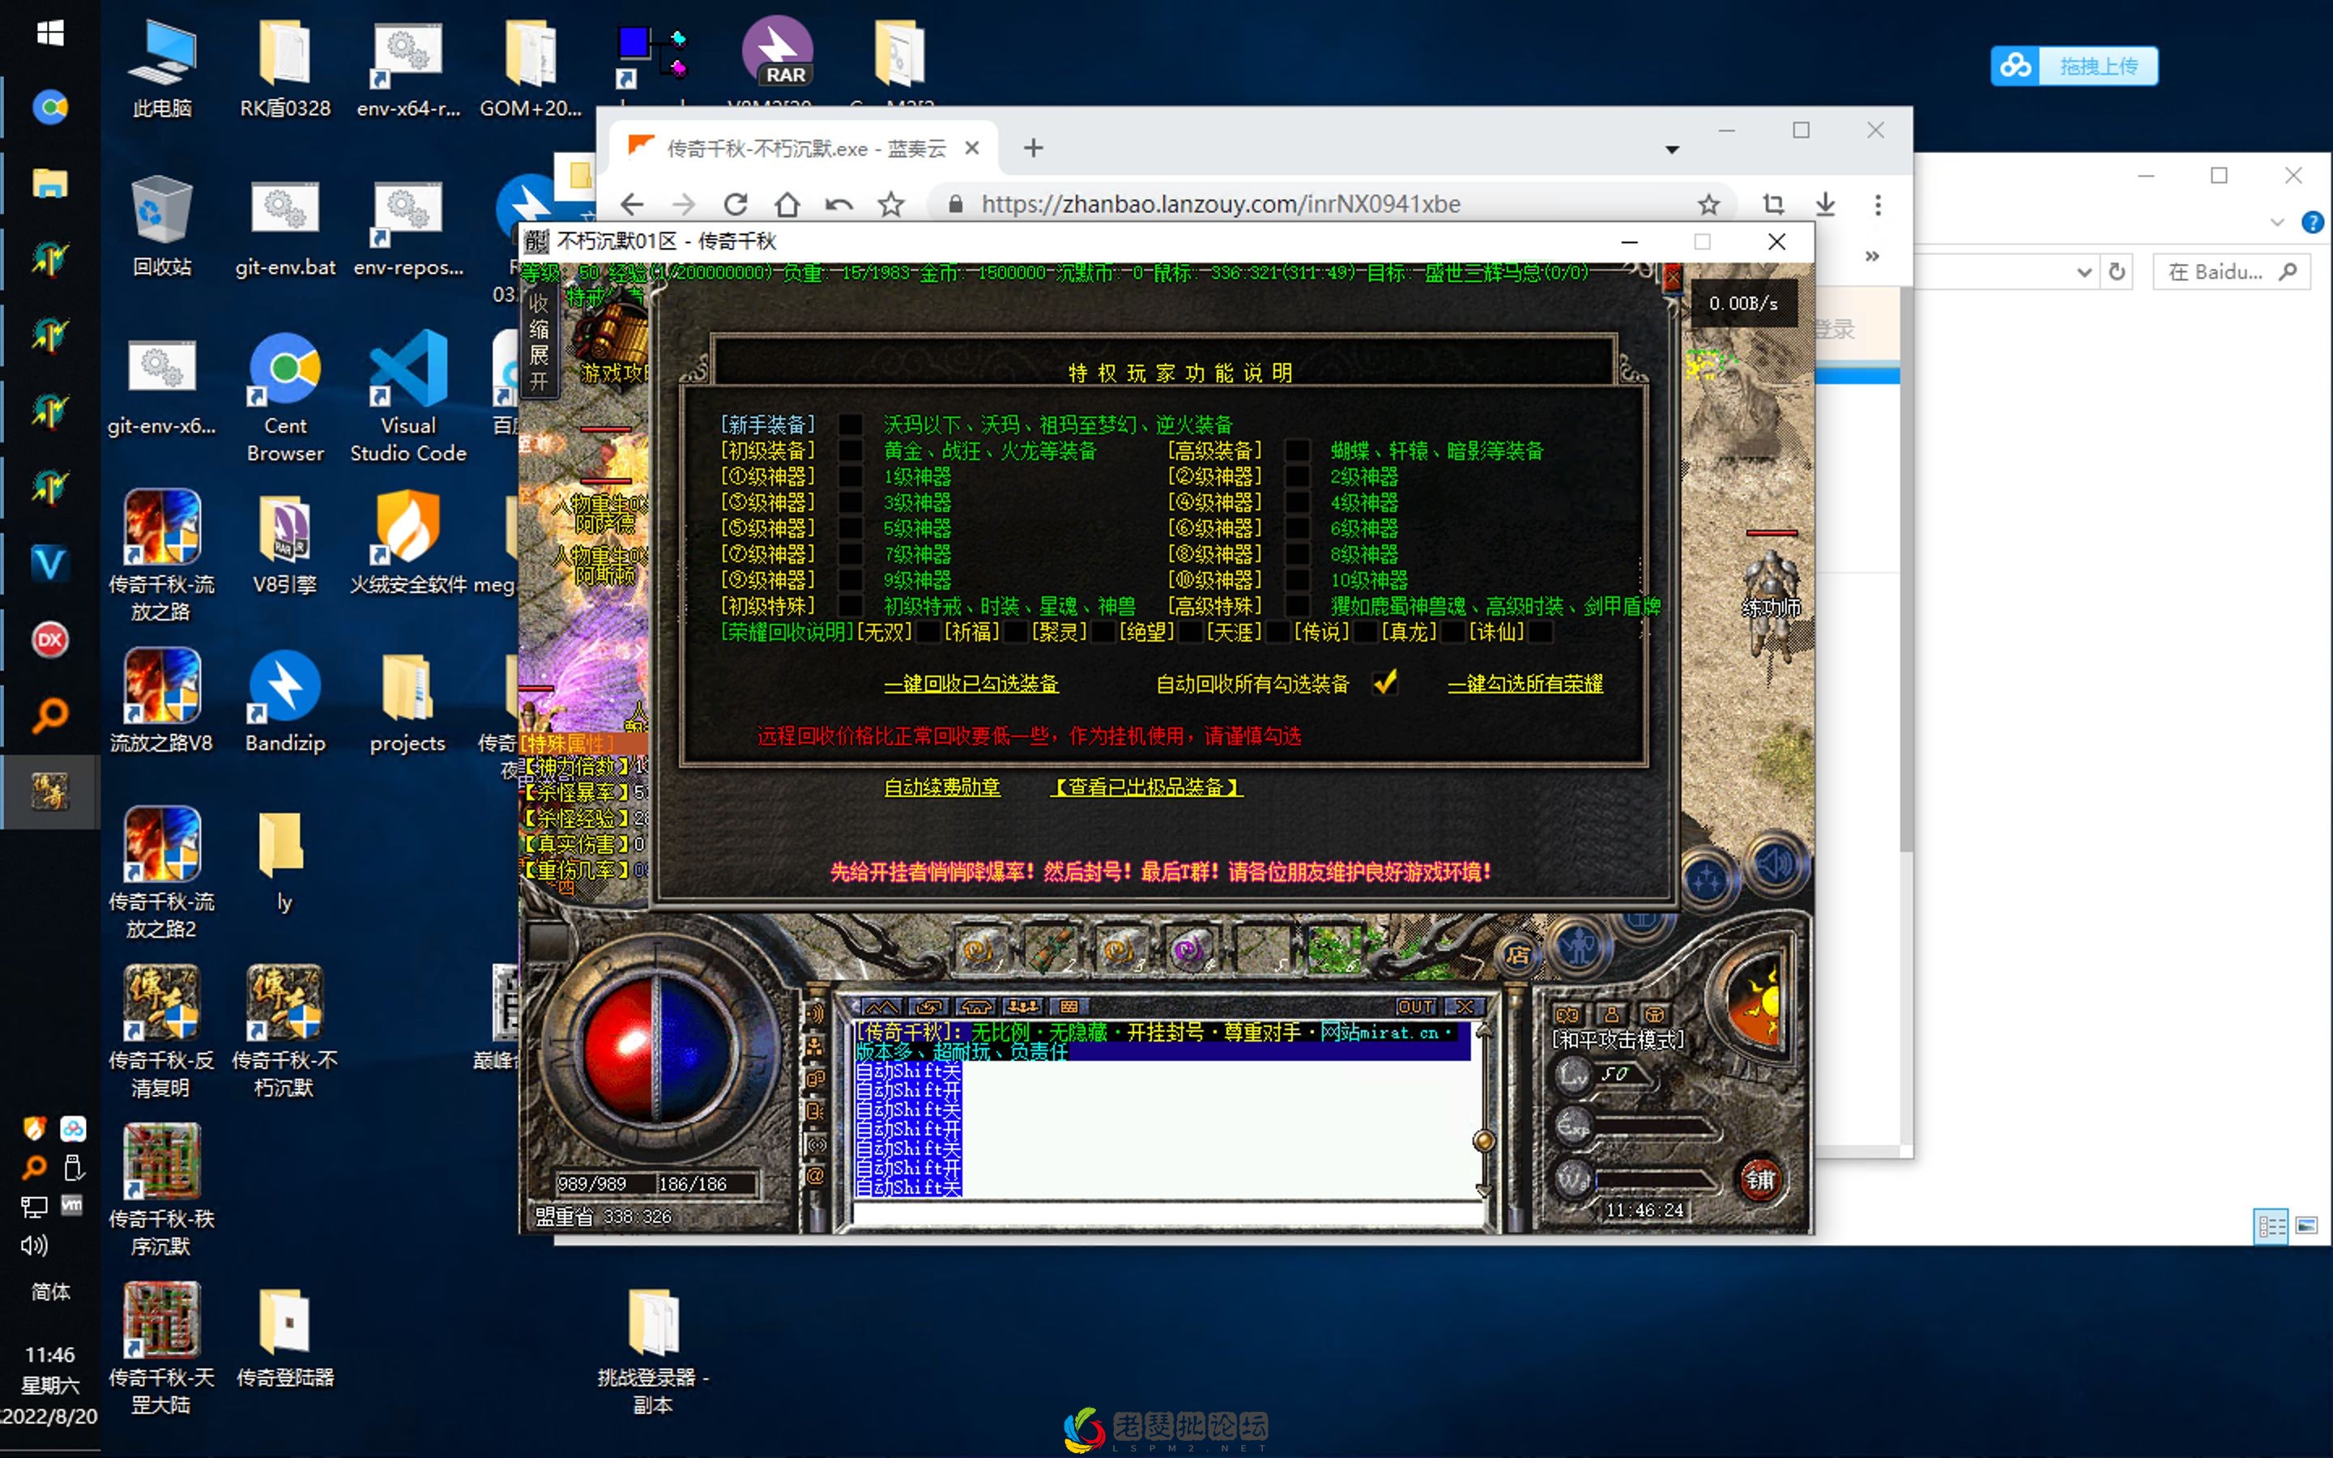Close the chat panel with X button
This screenshot has width=2333, height=1458.
(1465, 1007)
